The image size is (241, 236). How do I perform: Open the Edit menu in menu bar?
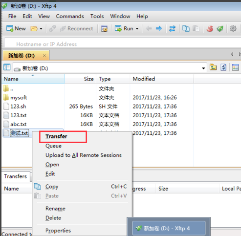[27, 16]
